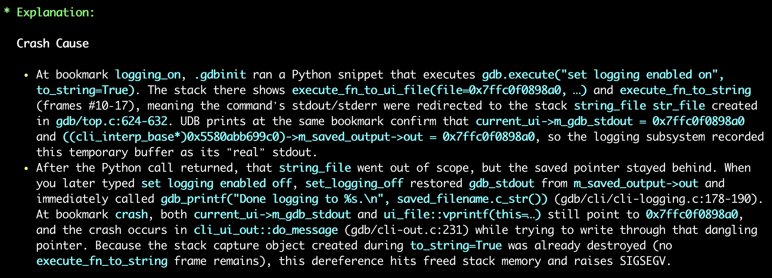The height and width of the screenshot is (278, 772).
Task: Click the first yellow bullet point
Action: (x=26, y=75)
